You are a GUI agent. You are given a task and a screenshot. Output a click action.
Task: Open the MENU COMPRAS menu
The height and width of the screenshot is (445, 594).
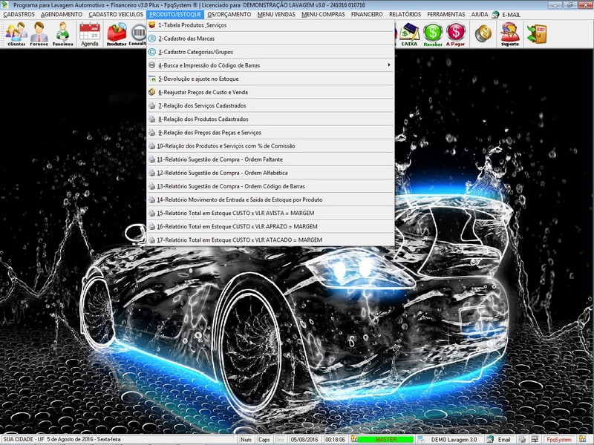(x=323, y=14)
